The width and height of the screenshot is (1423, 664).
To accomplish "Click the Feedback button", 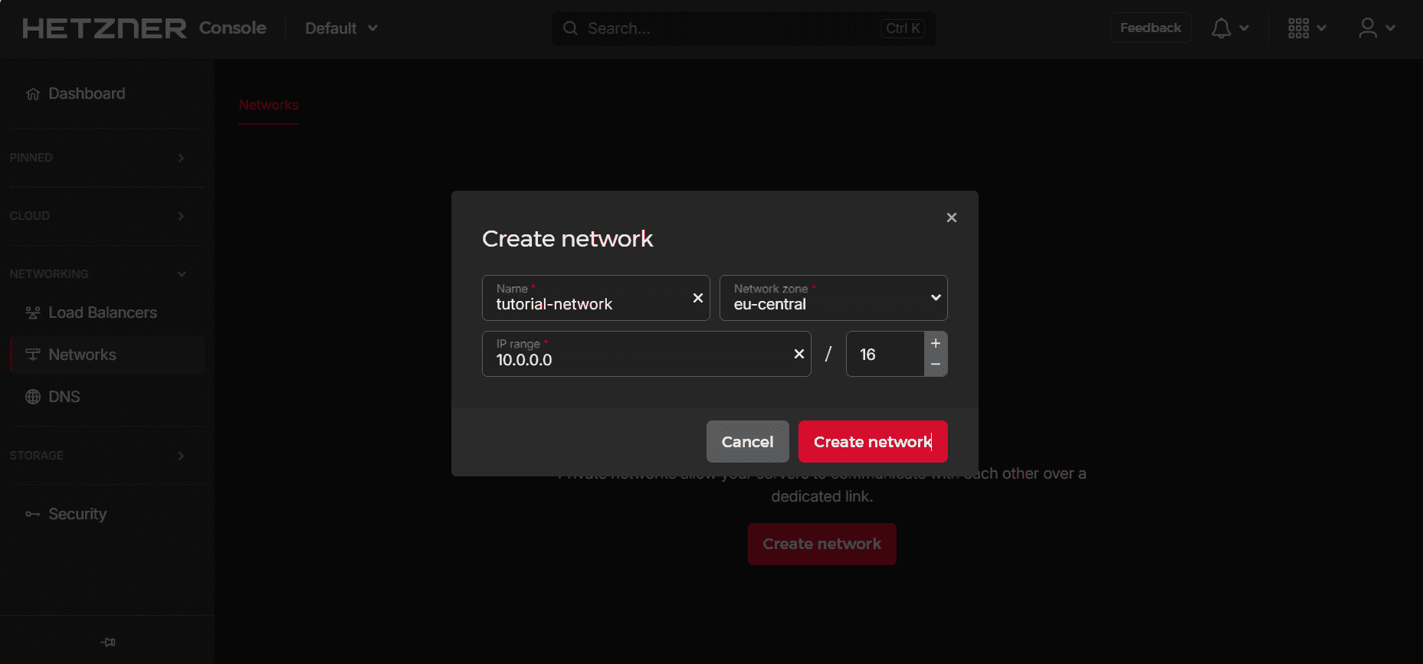I will (x=1150, y=28).
